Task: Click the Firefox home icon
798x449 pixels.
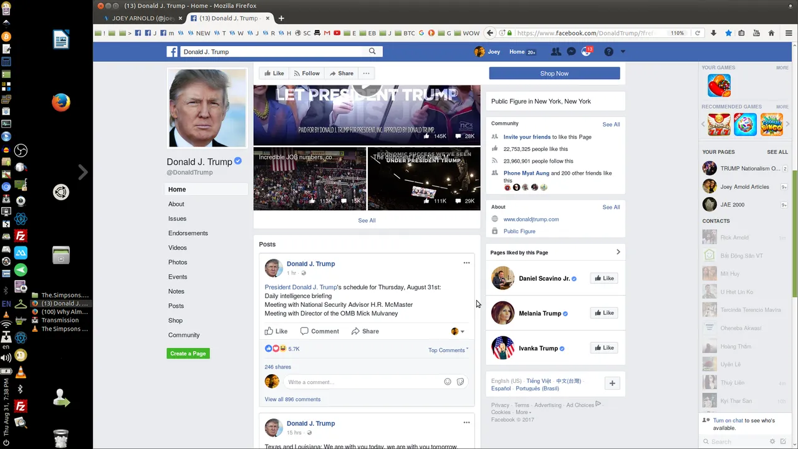Action: coord(771,33)
